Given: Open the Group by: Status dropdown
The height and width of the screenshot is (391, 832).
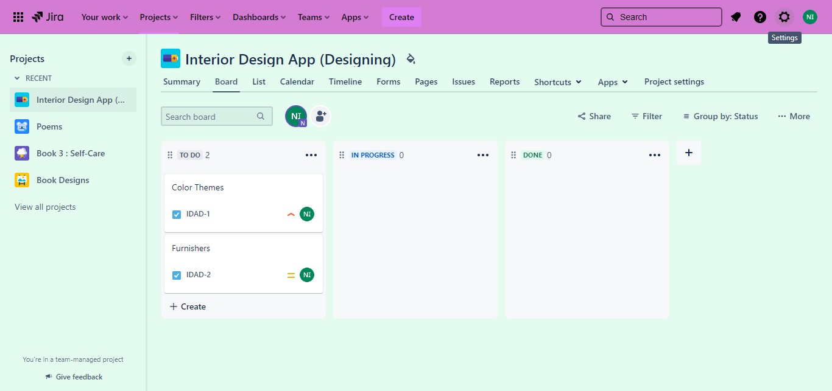Looking at the screenshot, I should point(721,116).
